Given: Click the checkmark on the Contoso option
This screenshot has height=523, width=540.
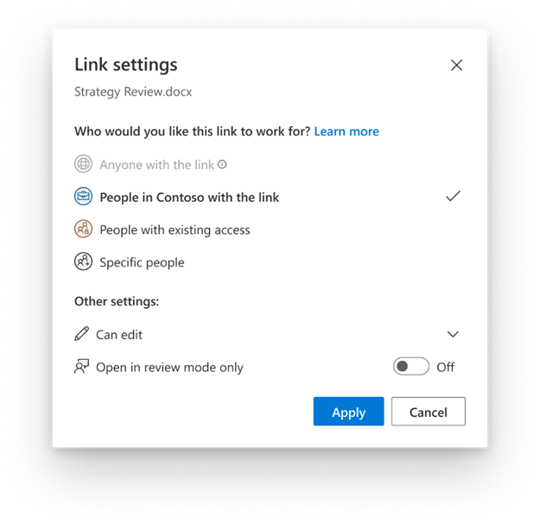Looking at the screenshot, I should pos(453,197).
